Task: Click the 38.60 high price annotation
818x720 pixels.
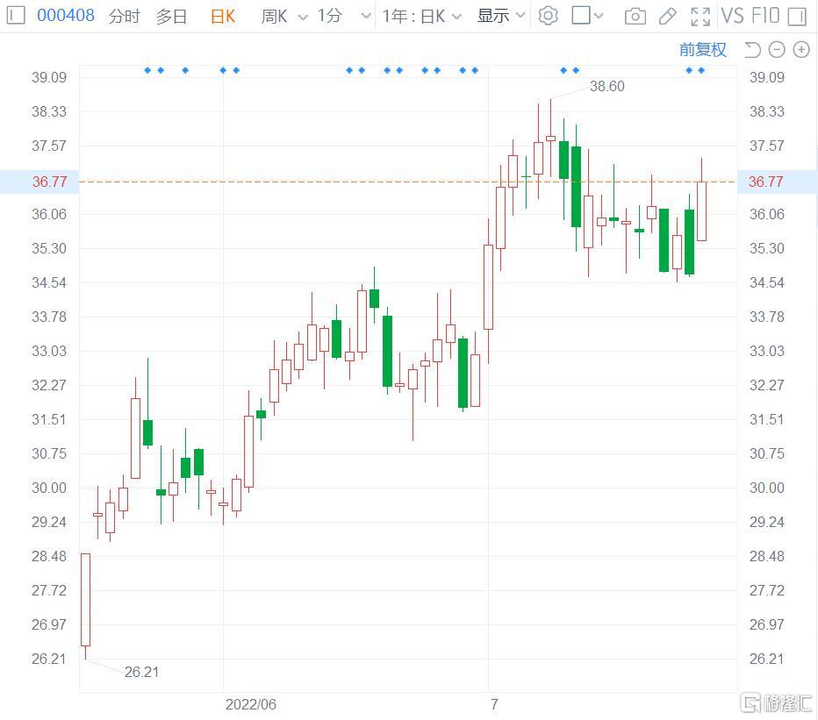Action: click(606, 86)
